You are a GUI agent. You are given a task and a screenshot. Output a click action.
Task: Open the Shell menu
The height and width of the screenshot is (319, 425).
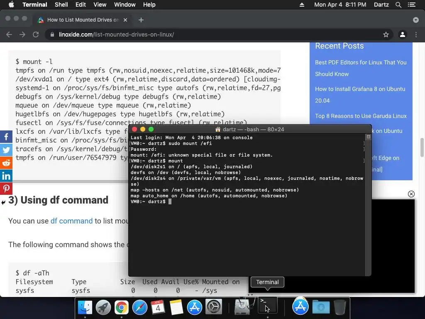click(61, 5)
